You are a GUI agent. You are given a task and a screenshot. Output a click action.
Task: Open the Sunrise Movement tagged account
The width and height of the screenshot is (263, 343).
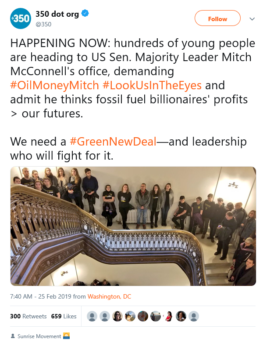coord(39,336)
